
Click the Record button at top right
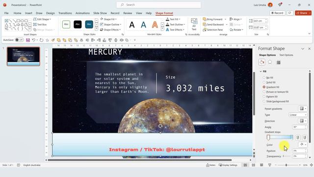(277, 13)
